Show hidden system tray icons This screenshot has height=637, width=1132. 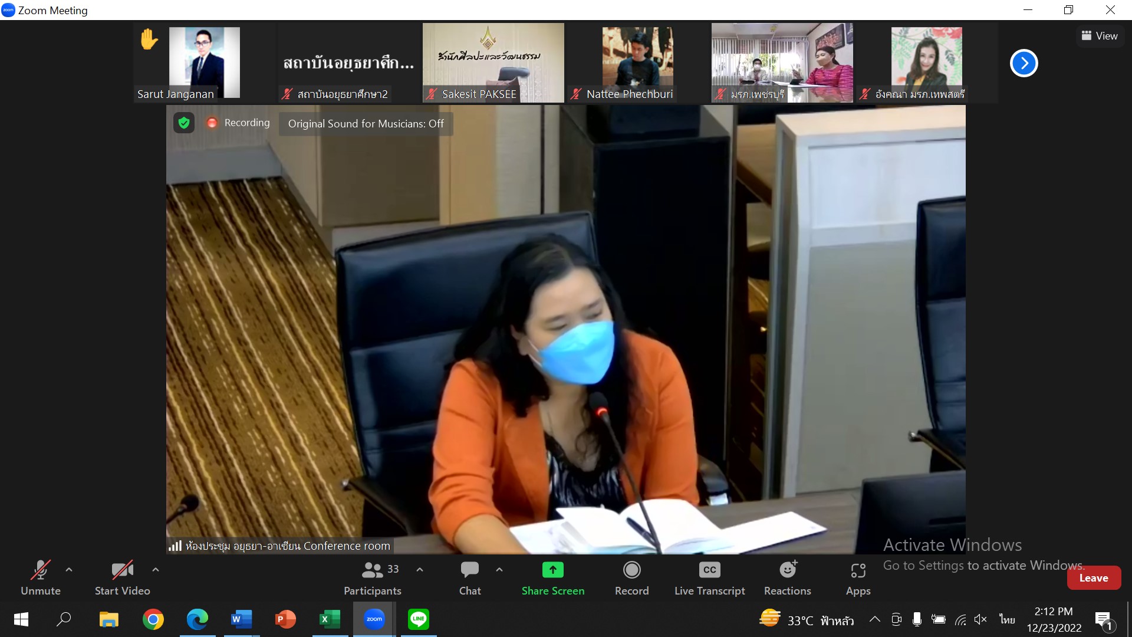(875, 619)
